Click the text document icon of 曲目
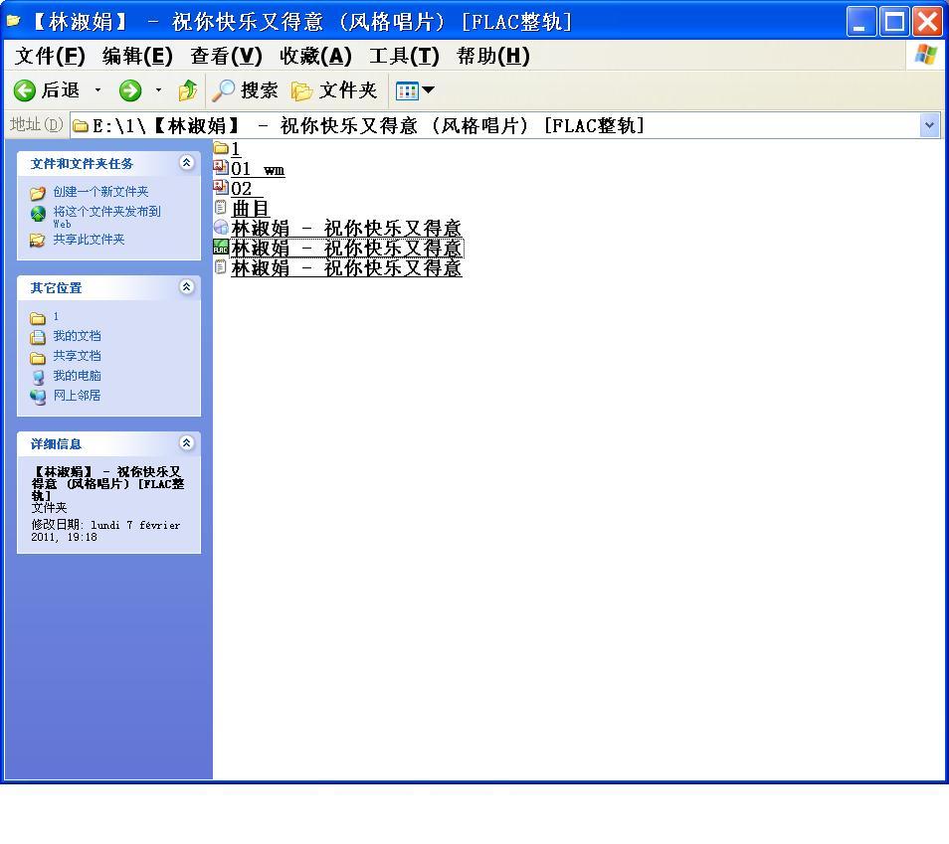 (x=221, y=208)
